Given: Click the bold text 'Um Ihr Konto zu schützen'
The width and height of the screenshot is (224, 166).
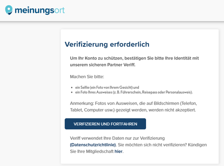Looking at the screenshot, I should 96,58.
